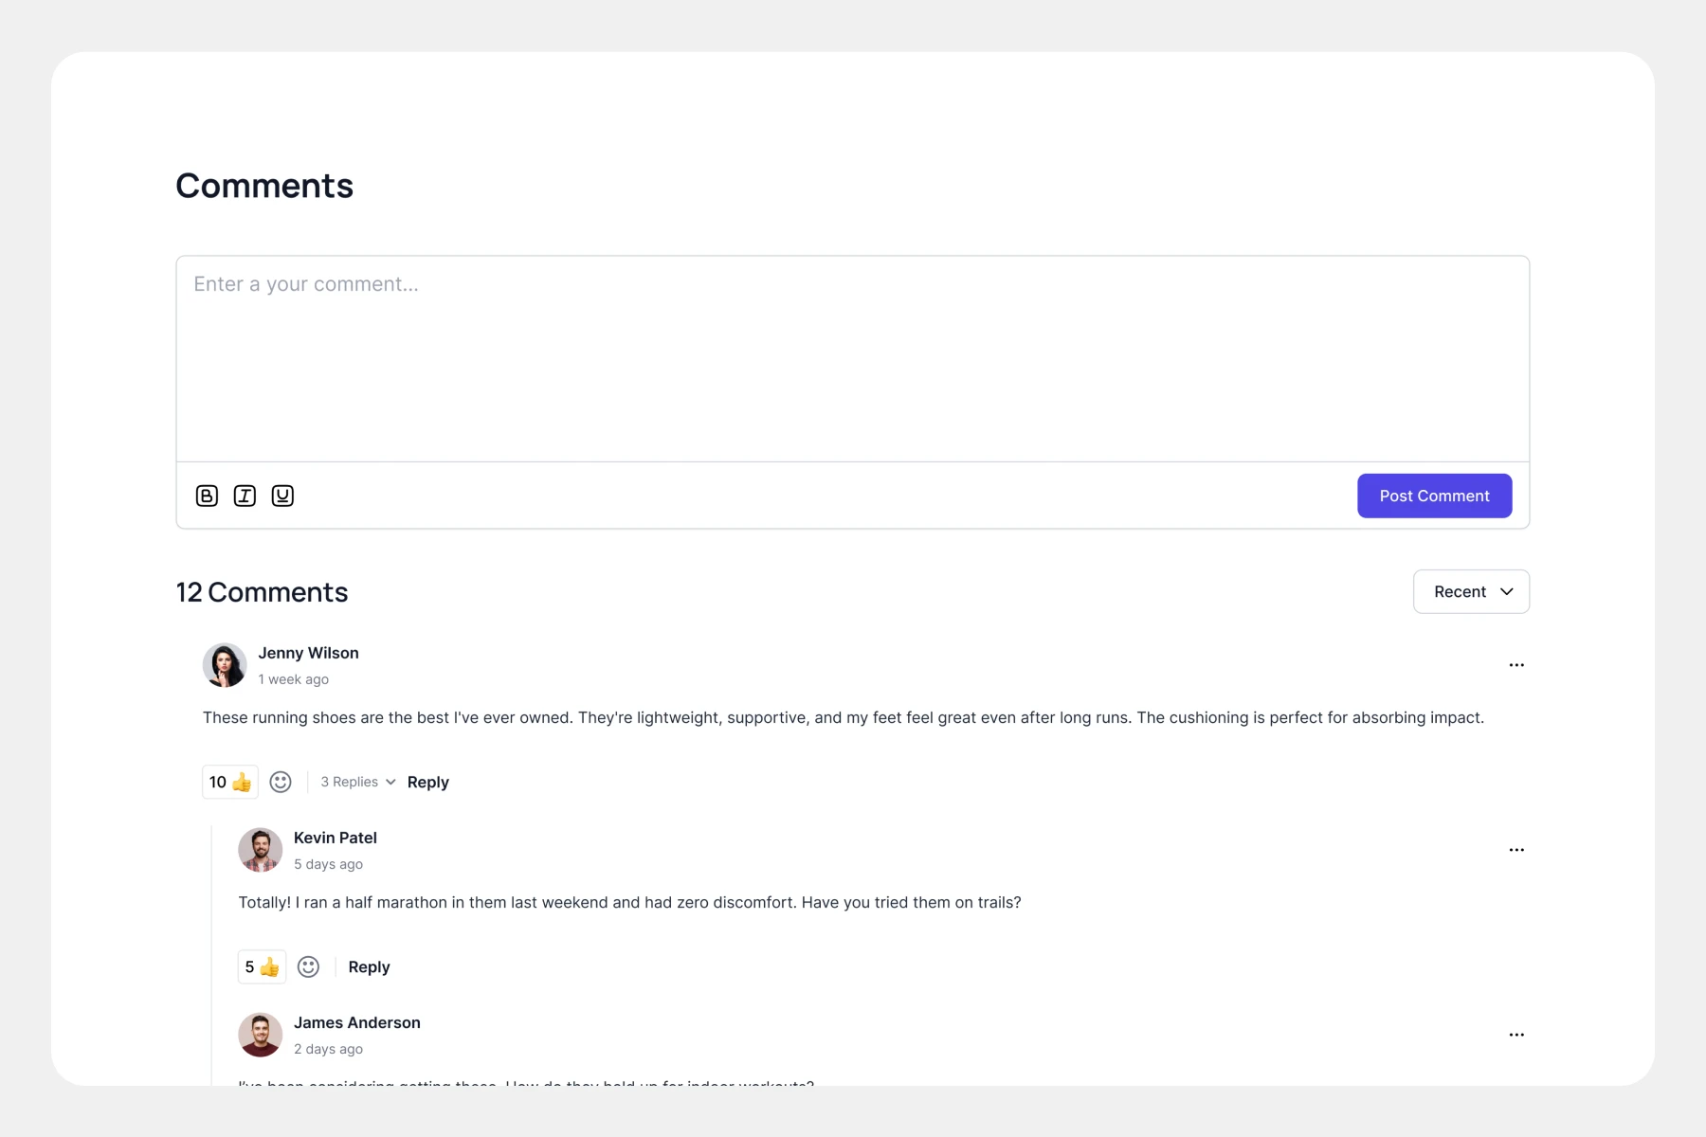Toggle bold formatting in comment editor

(207, 496)
